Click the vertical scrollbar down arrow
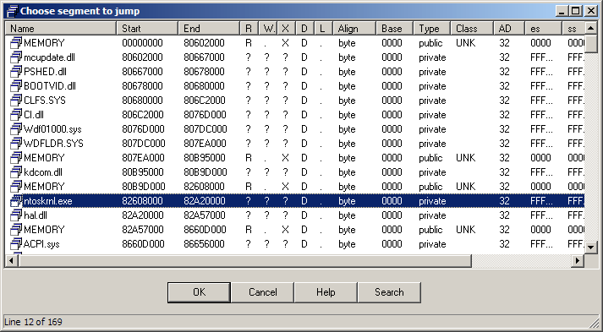Image resolution: width=603 pixels, height=332 pixels. click(591, 247)
